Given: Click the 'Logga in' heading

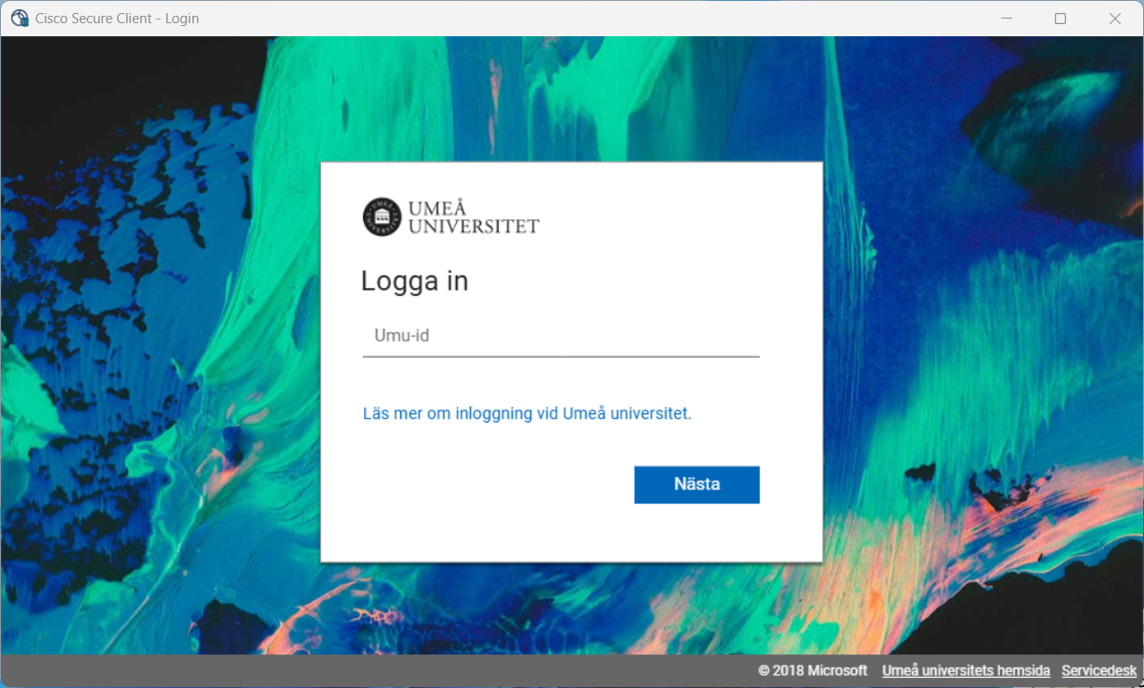Looking at the screenshot, I should (x=414, y=281).
